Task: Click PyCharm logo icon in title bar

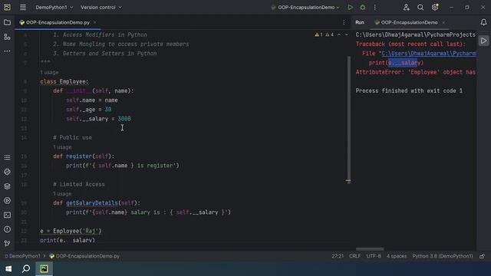Action: 7,7
